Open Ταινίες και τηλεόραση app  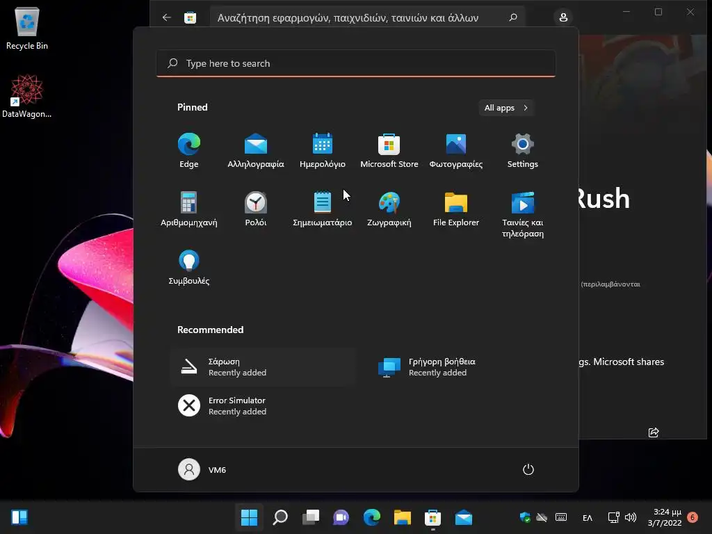pyautogui.click(x=523, y=214)
